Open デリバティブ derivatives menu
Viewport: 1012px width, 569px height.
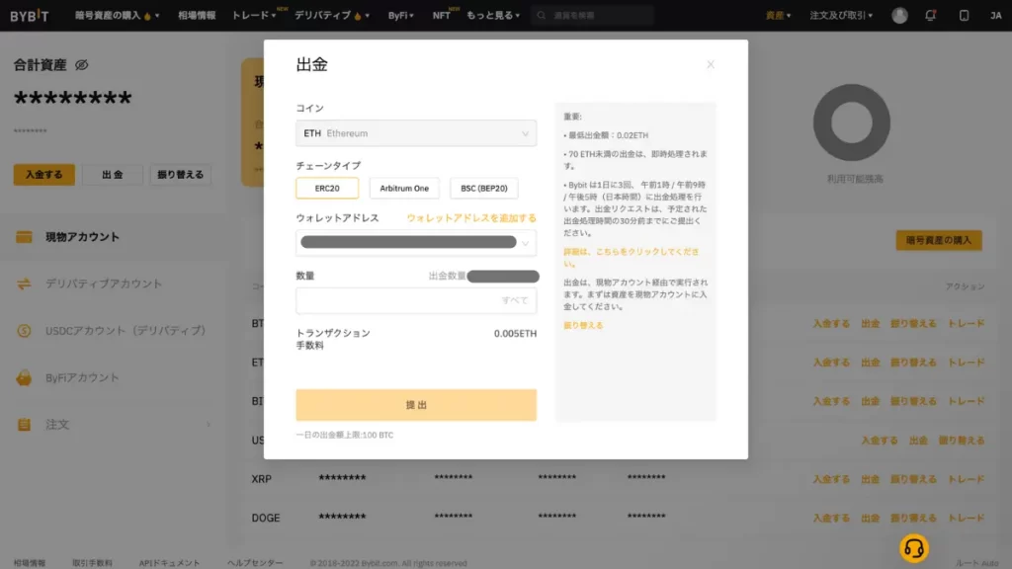[332, 16]
